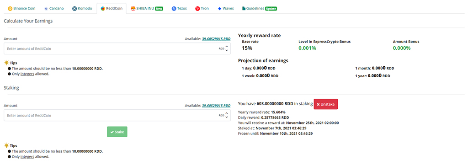Open the SHIBA INU tab
Viewport: 468px width, 165px height.
pos(147,9)
